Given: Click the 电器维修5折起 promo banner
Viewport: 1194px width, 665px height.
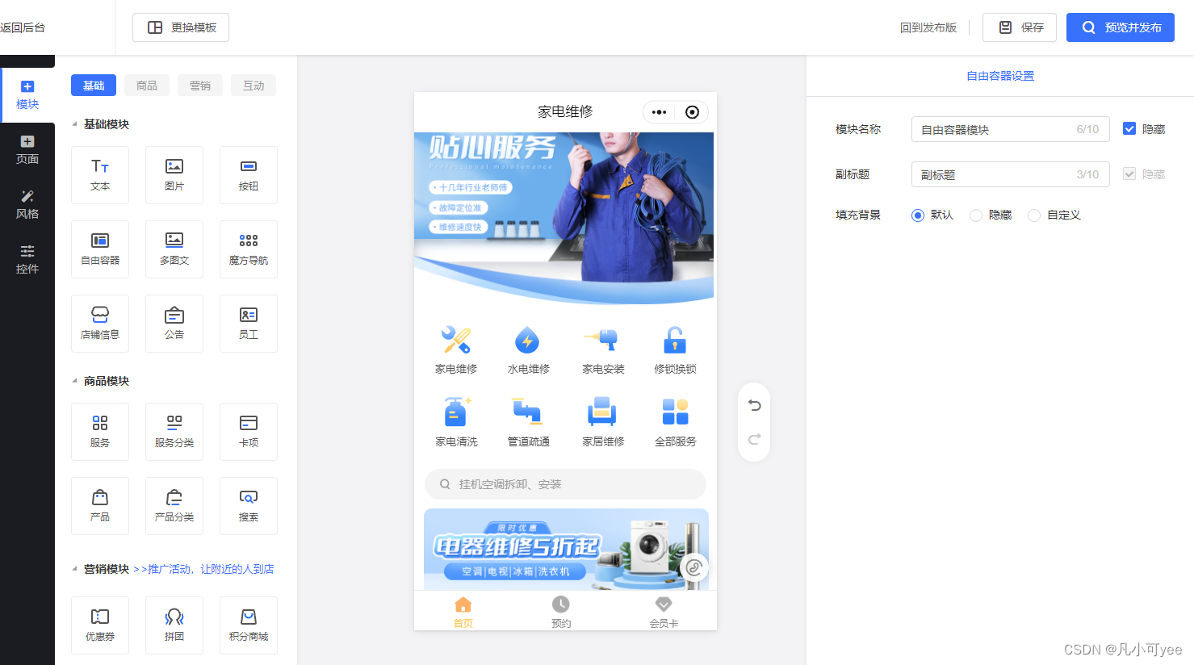Looking at the screenshot, I should [566, 549].
